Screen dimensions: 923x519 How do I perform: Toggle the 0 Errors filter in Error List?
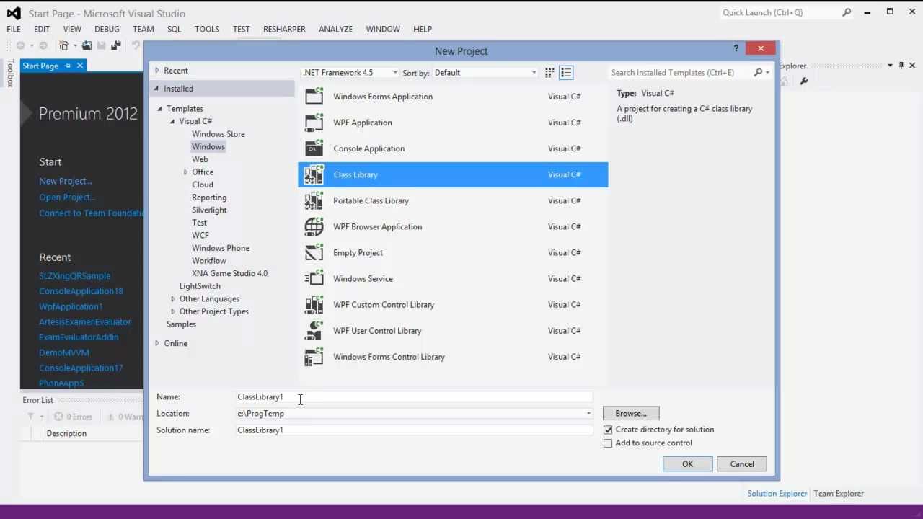(74, 417)
